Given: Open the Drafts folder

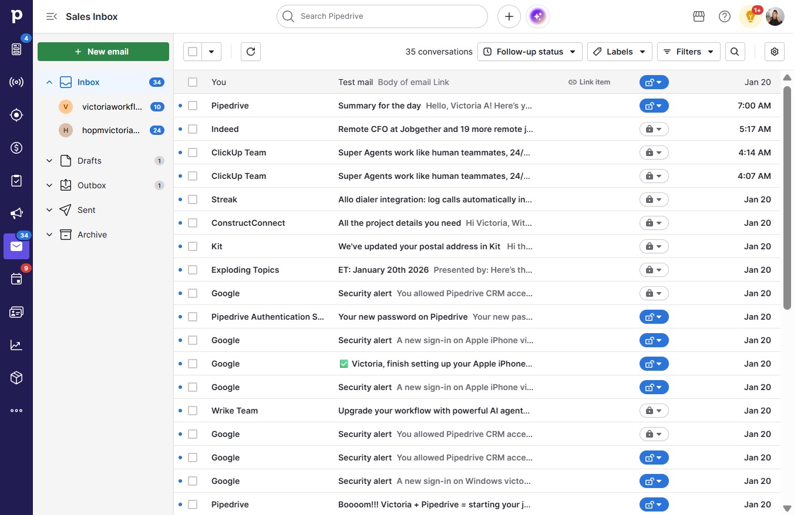Looking at the screenshot, I should click(x=103, y=161).
